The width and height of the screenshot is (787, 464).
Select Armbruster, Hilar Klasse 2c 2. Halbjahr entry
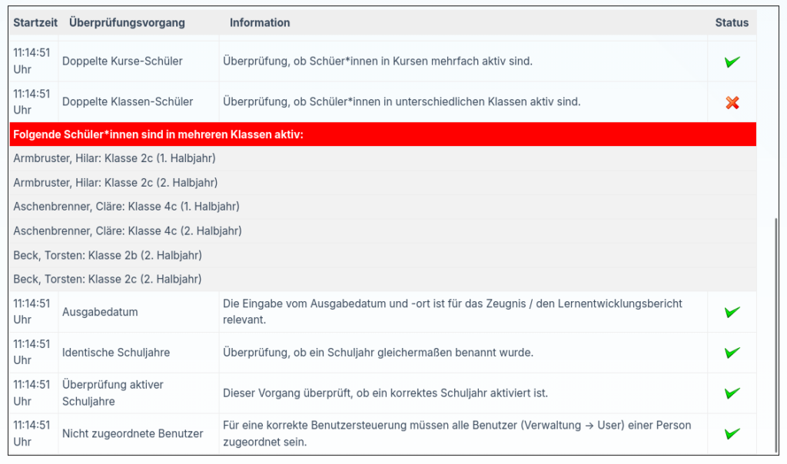click(115, 183)
